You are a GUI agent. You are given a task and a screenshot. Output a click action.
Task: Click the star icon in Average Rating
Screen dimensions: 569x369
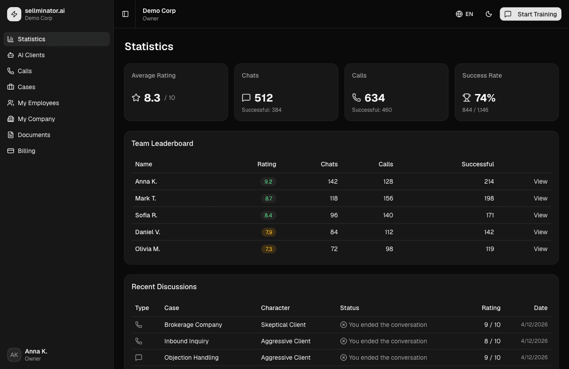click(136, 98)
